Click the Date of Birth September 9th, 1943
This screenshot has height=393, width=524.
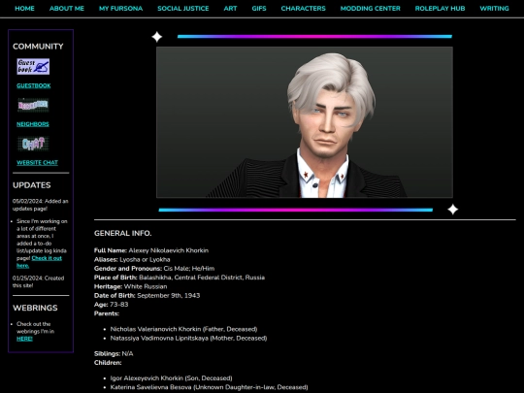(147, 296)
